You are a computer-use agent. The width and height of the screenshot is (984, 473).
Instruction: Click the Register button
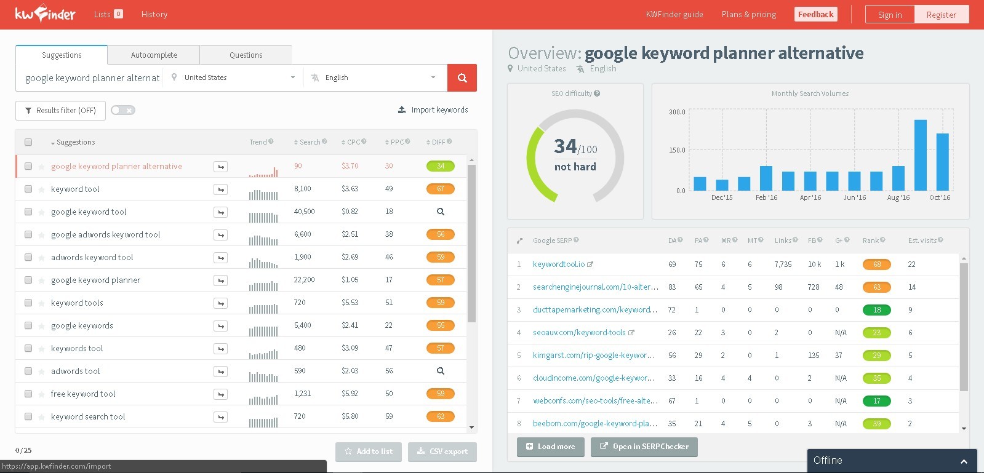[942, 15]
